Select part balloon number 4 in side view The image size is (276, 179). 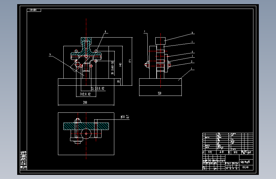192,52
